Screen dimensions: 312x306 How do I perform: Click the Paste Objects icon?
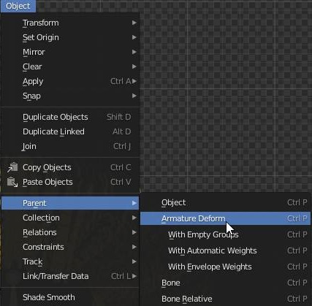click(12, 182)
